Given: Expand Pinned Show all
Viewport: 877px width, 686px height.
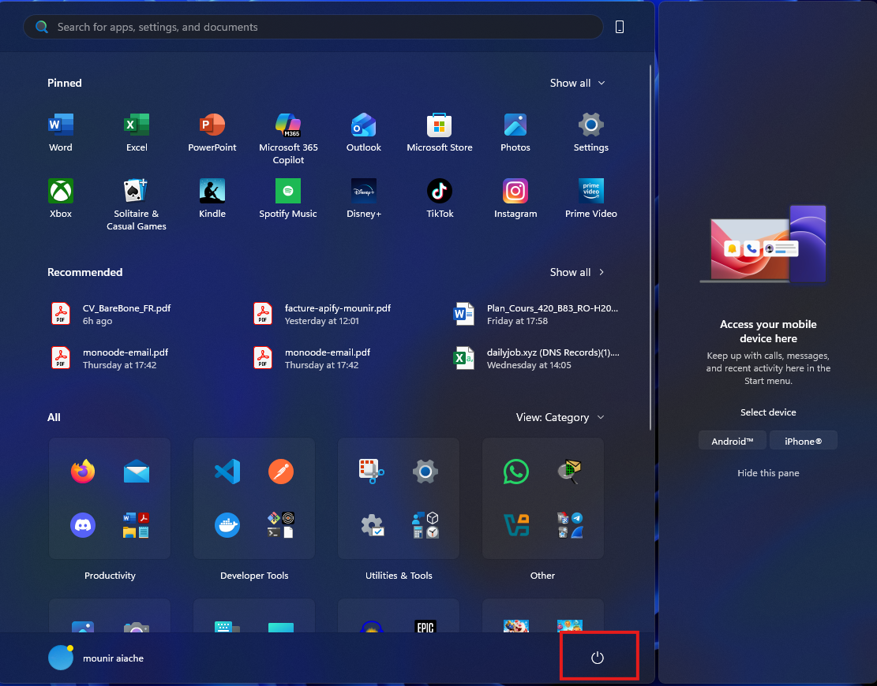Looking at the screenshot, I should click(577, 83).
